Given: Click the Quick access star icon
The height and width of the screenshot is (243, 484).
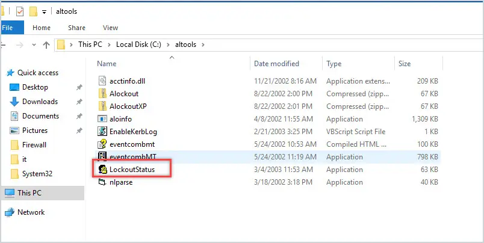Looking at the screenshot, I should tap(10, 73).
